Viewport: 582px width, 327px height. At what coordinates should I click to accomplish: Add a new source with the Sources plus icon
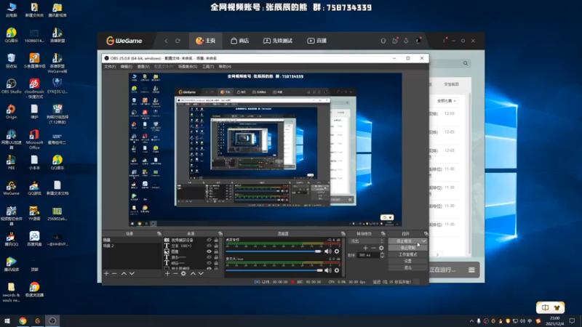click(167, 273)
